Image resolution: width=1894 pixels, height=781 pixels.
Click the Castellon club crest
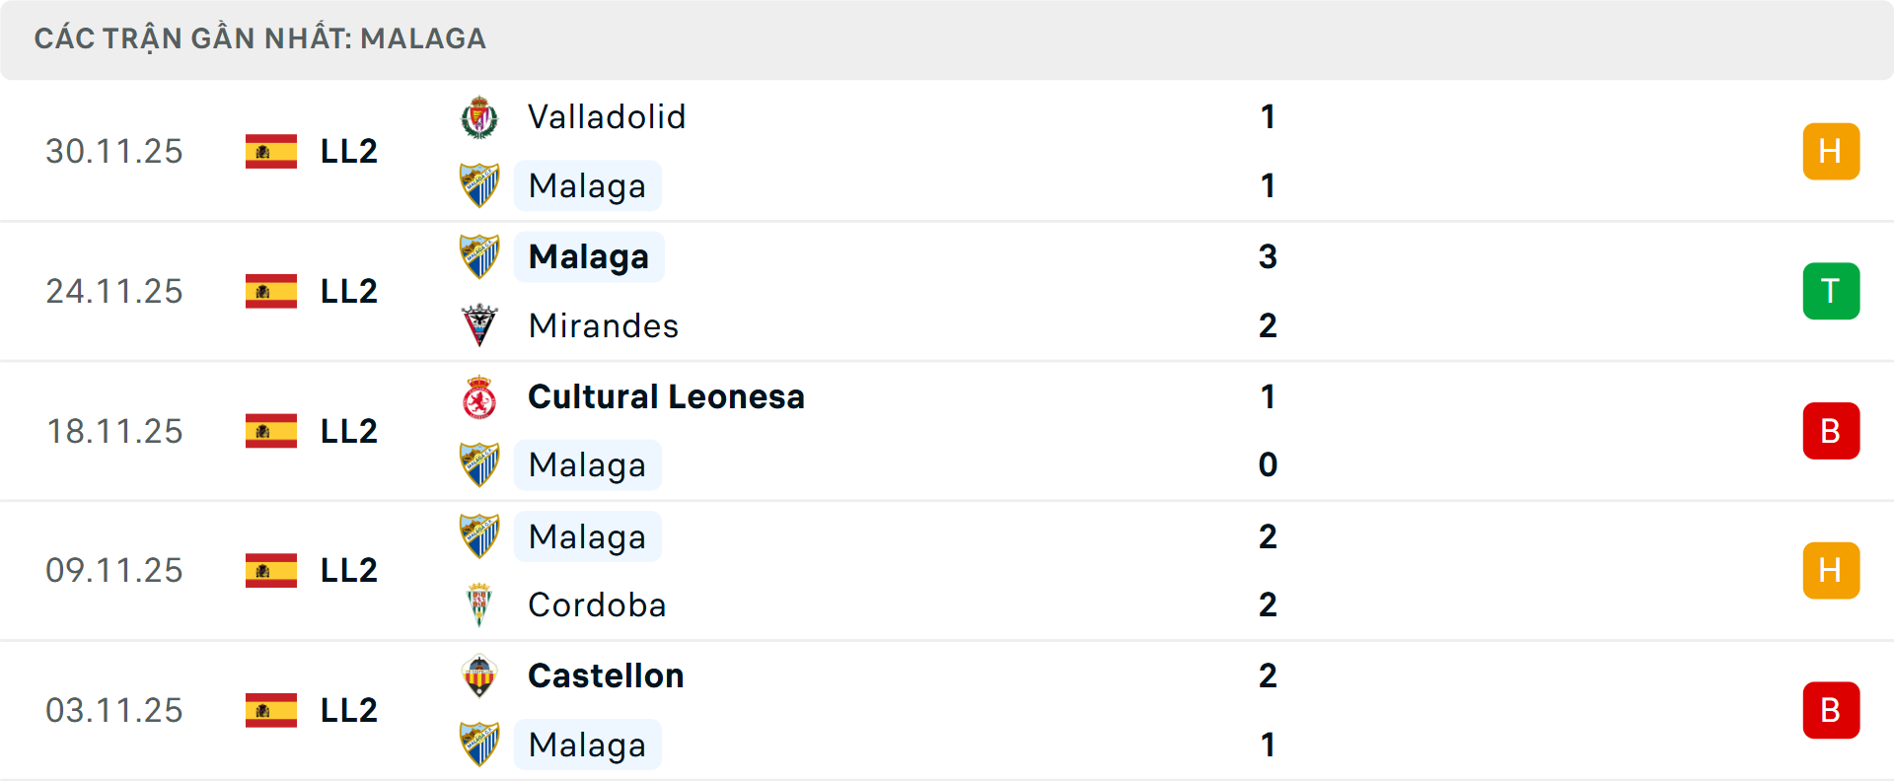tap(479, 676)
